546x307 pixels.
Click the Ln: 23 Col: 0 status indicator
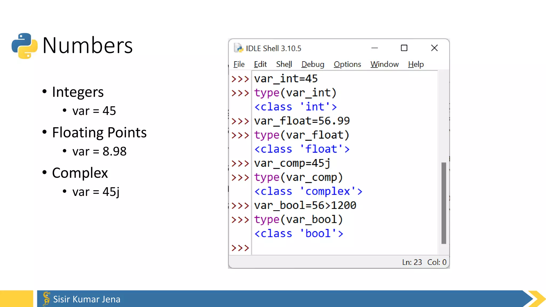coord(424,262)
